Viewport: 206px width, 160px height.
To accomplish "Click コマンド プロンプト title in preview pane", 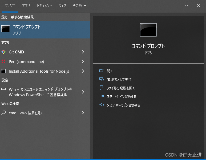I will click(148, 46).
